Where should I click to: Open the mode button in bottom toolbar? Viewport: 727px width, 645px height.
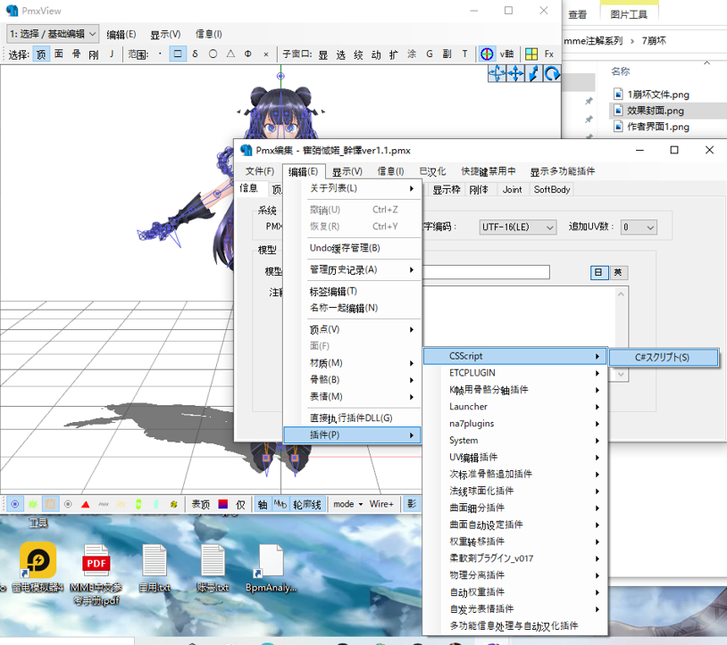coord(347,504)
